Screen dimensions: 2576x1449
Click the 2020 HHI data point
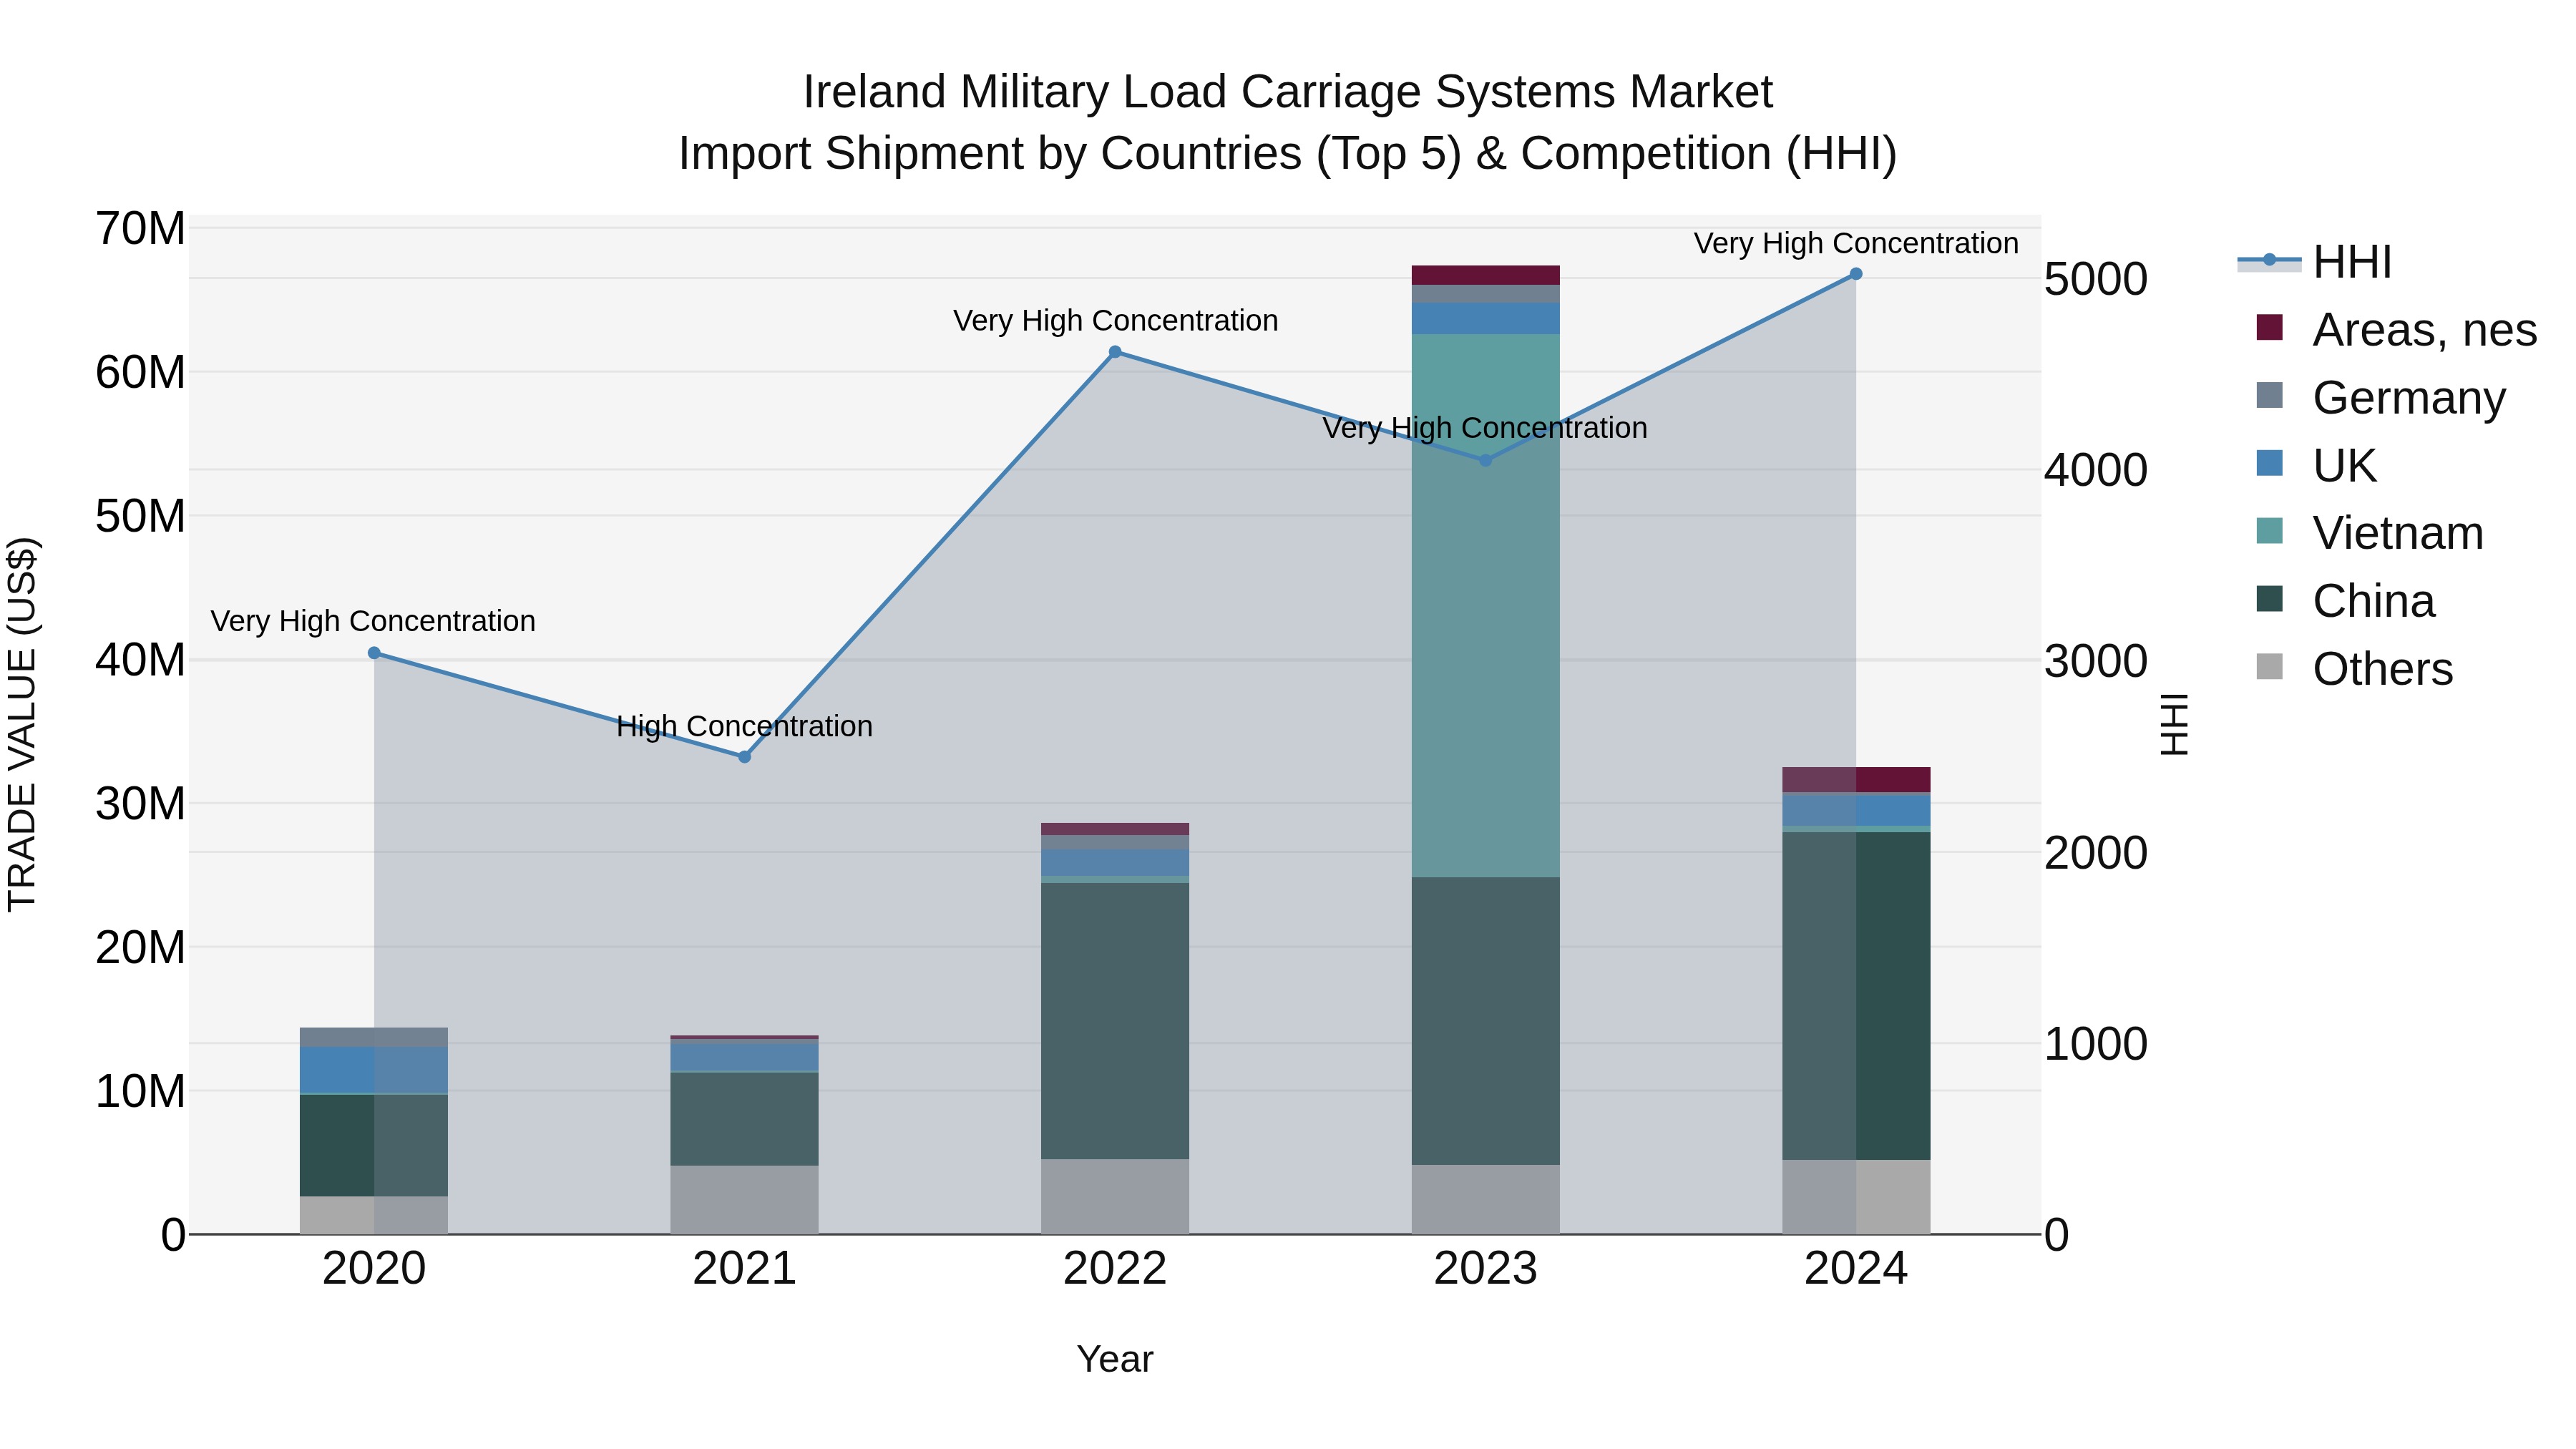(374, 653)
